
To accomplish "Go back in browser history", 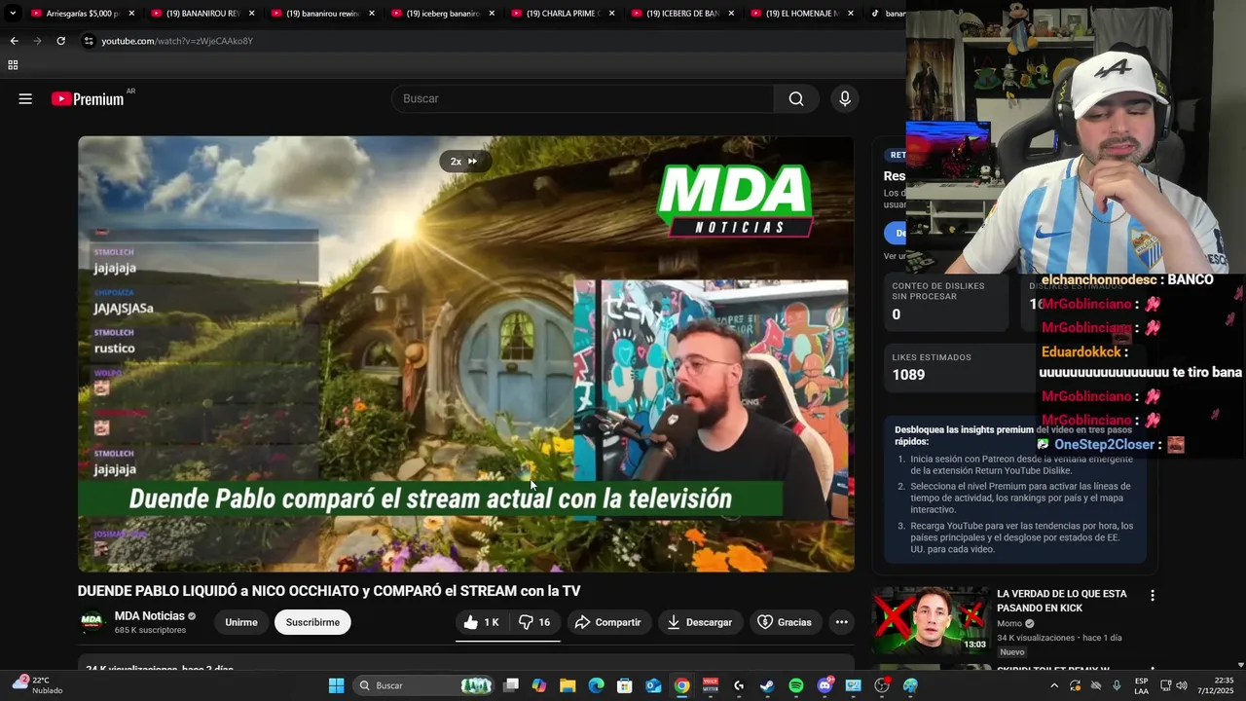I will point(14,41).
